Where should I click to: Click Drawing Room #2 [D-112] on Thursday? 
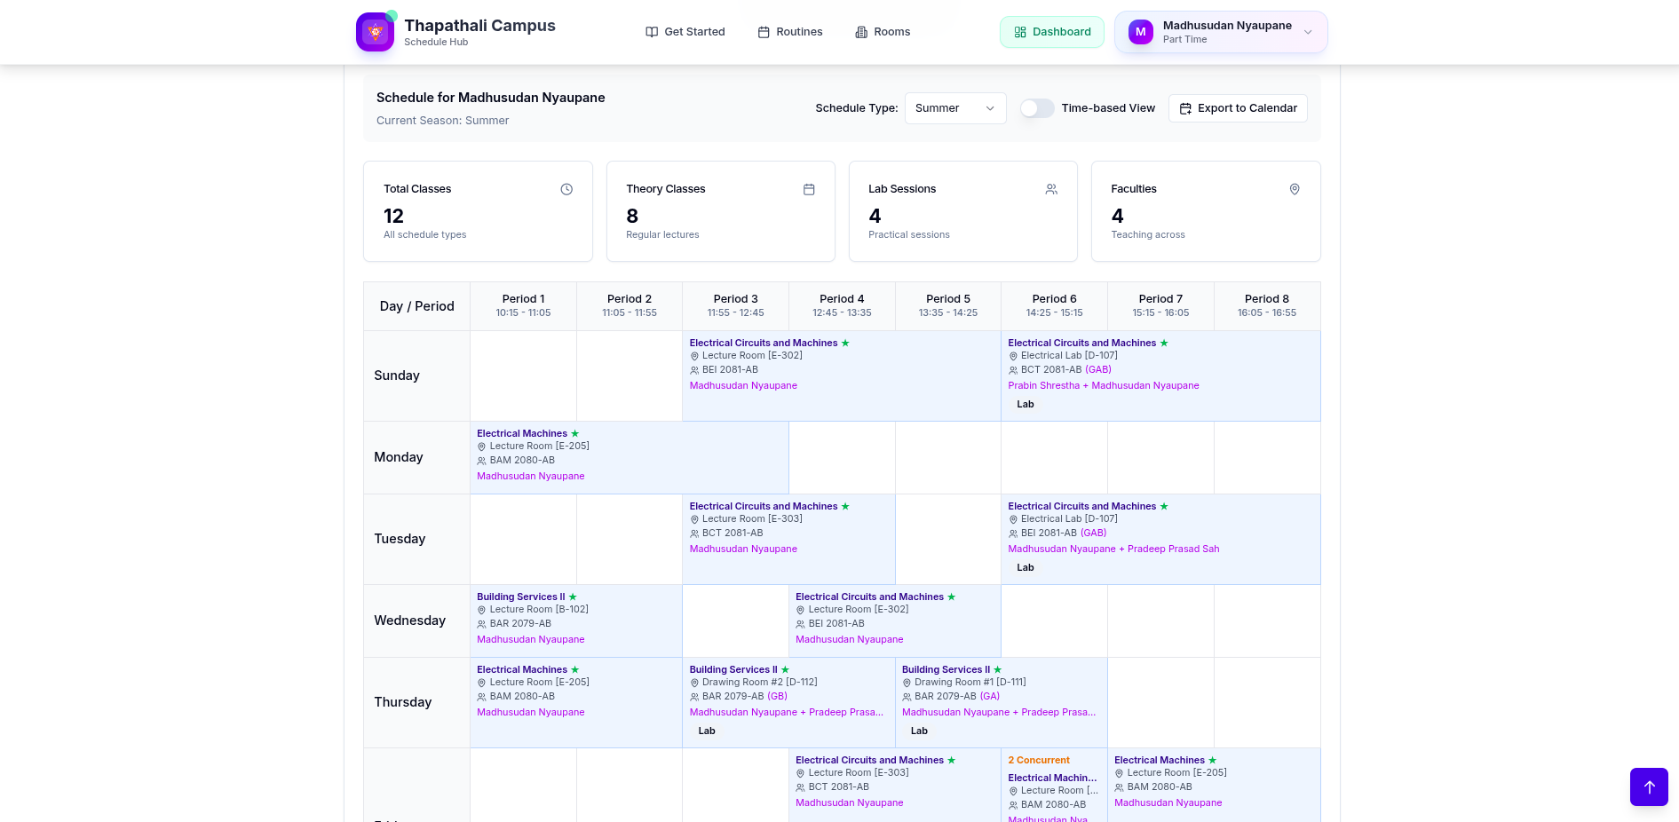(x=760, y=682)
